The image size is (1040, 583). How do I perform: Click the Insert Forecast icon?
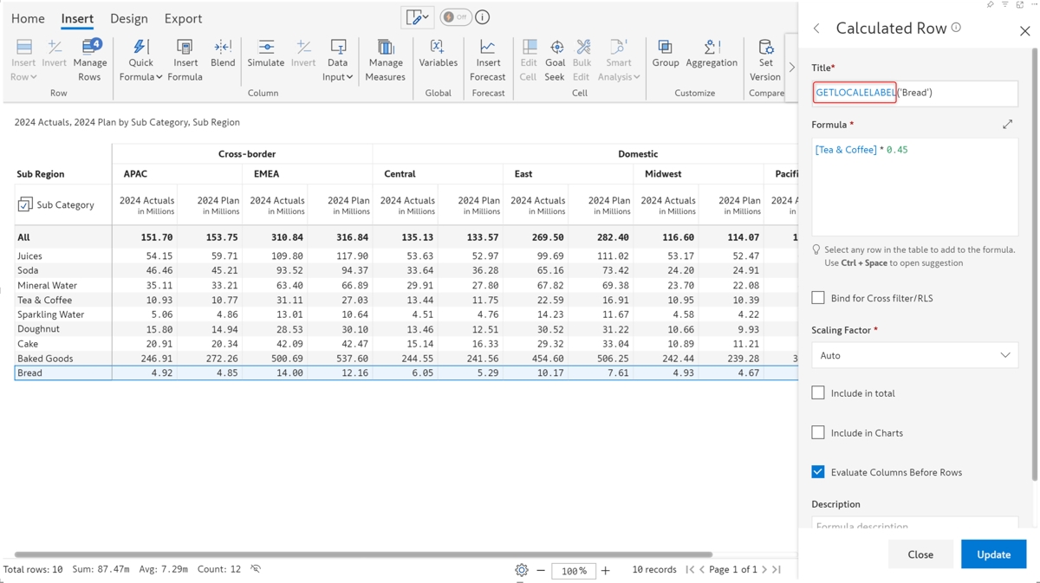[488, 48]
